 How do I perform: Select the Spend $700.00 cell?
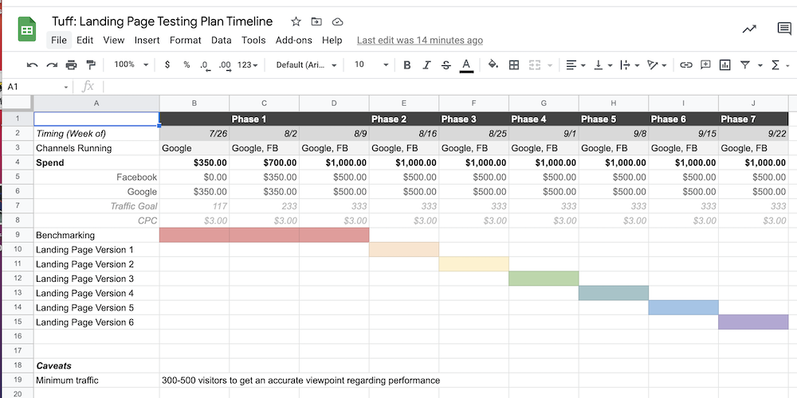pos(265,163)
